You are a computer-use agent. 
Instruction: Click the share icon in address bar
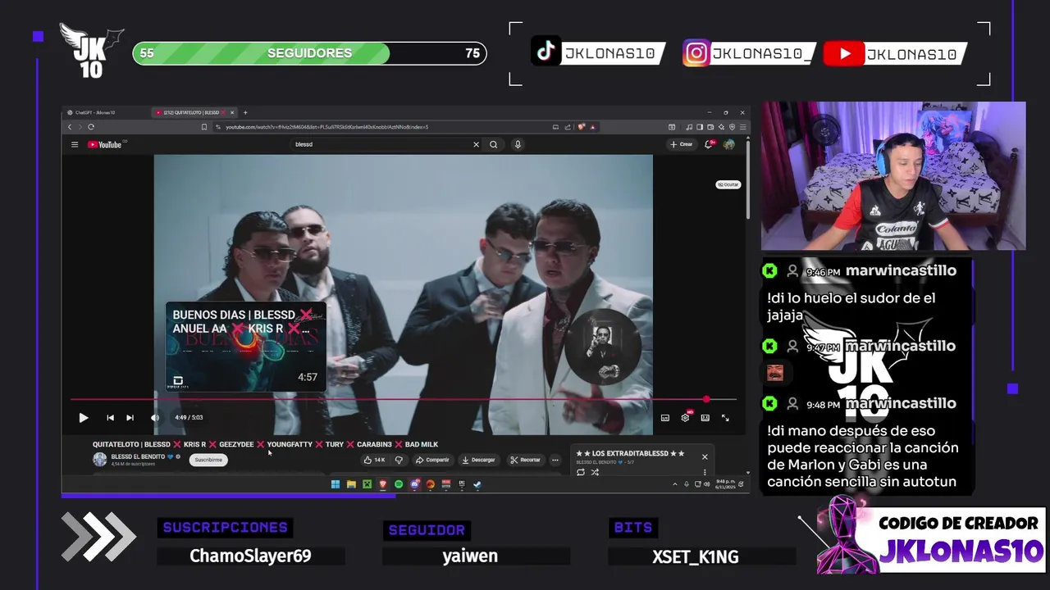(568, 127)
